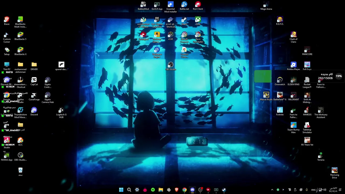Select the xpanel-des desktop file

coord(61,66)
